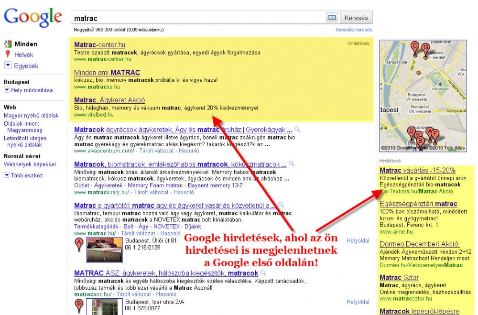This screenshot has height=315, width=478.
Task: Click the preview magnifier beside the 'Matrac a gyártótól' title
Action: click(x=281, y=205)
